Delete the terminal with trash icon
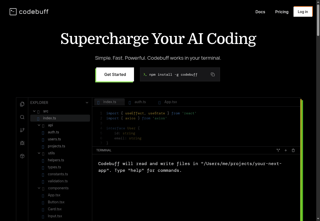This screenshot has height=221, width=320. (293, 150)
